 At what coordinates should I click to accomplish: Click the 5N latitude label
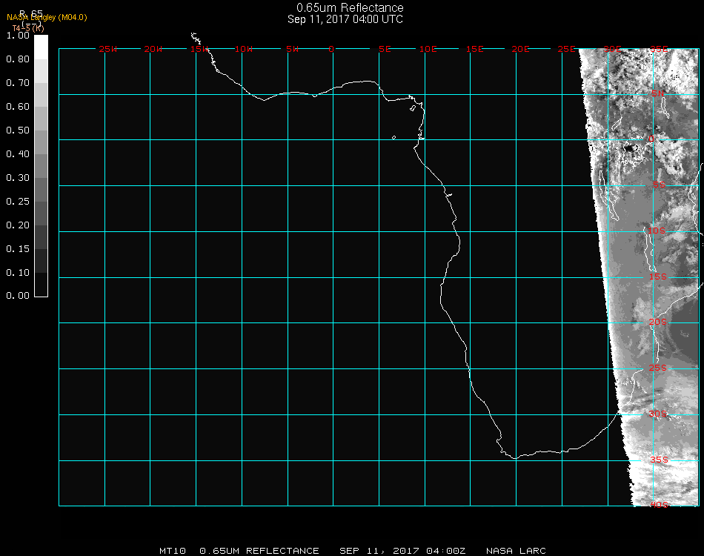[658, 93]
